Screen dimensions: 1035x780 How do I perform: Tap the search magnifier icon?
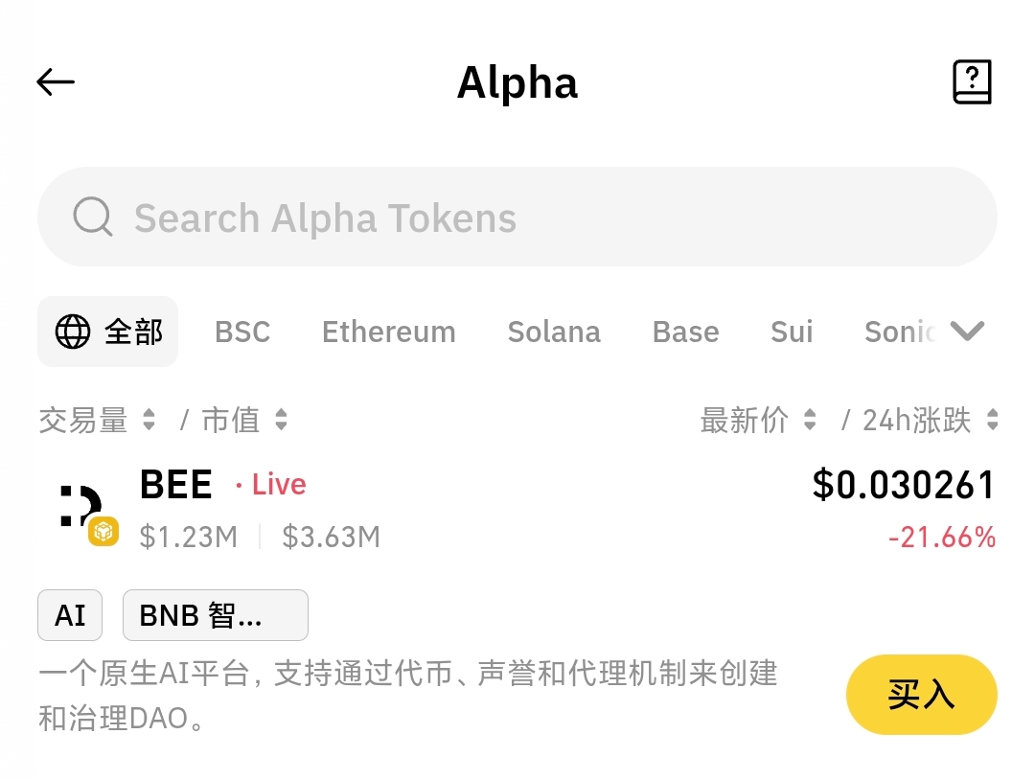[93, 218]
